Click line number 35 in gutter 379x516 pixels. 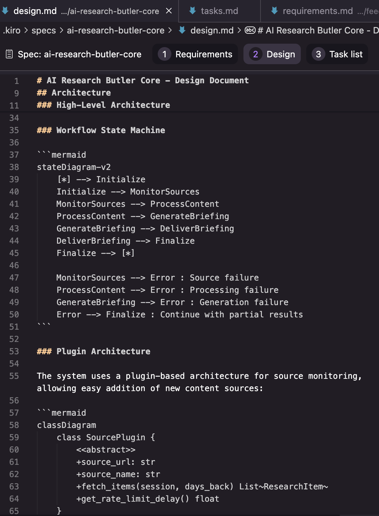(14, 130)
